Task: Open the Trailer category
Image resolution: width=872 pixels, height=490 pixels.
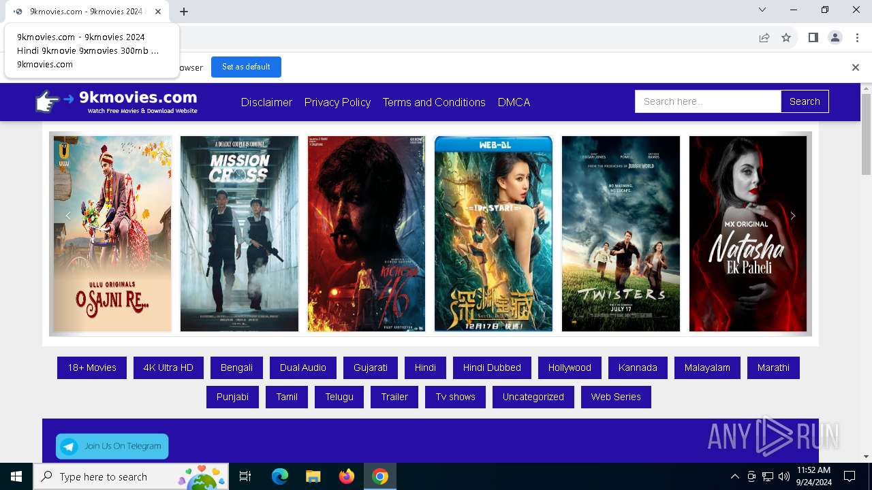Action: [x=394, y=397]
